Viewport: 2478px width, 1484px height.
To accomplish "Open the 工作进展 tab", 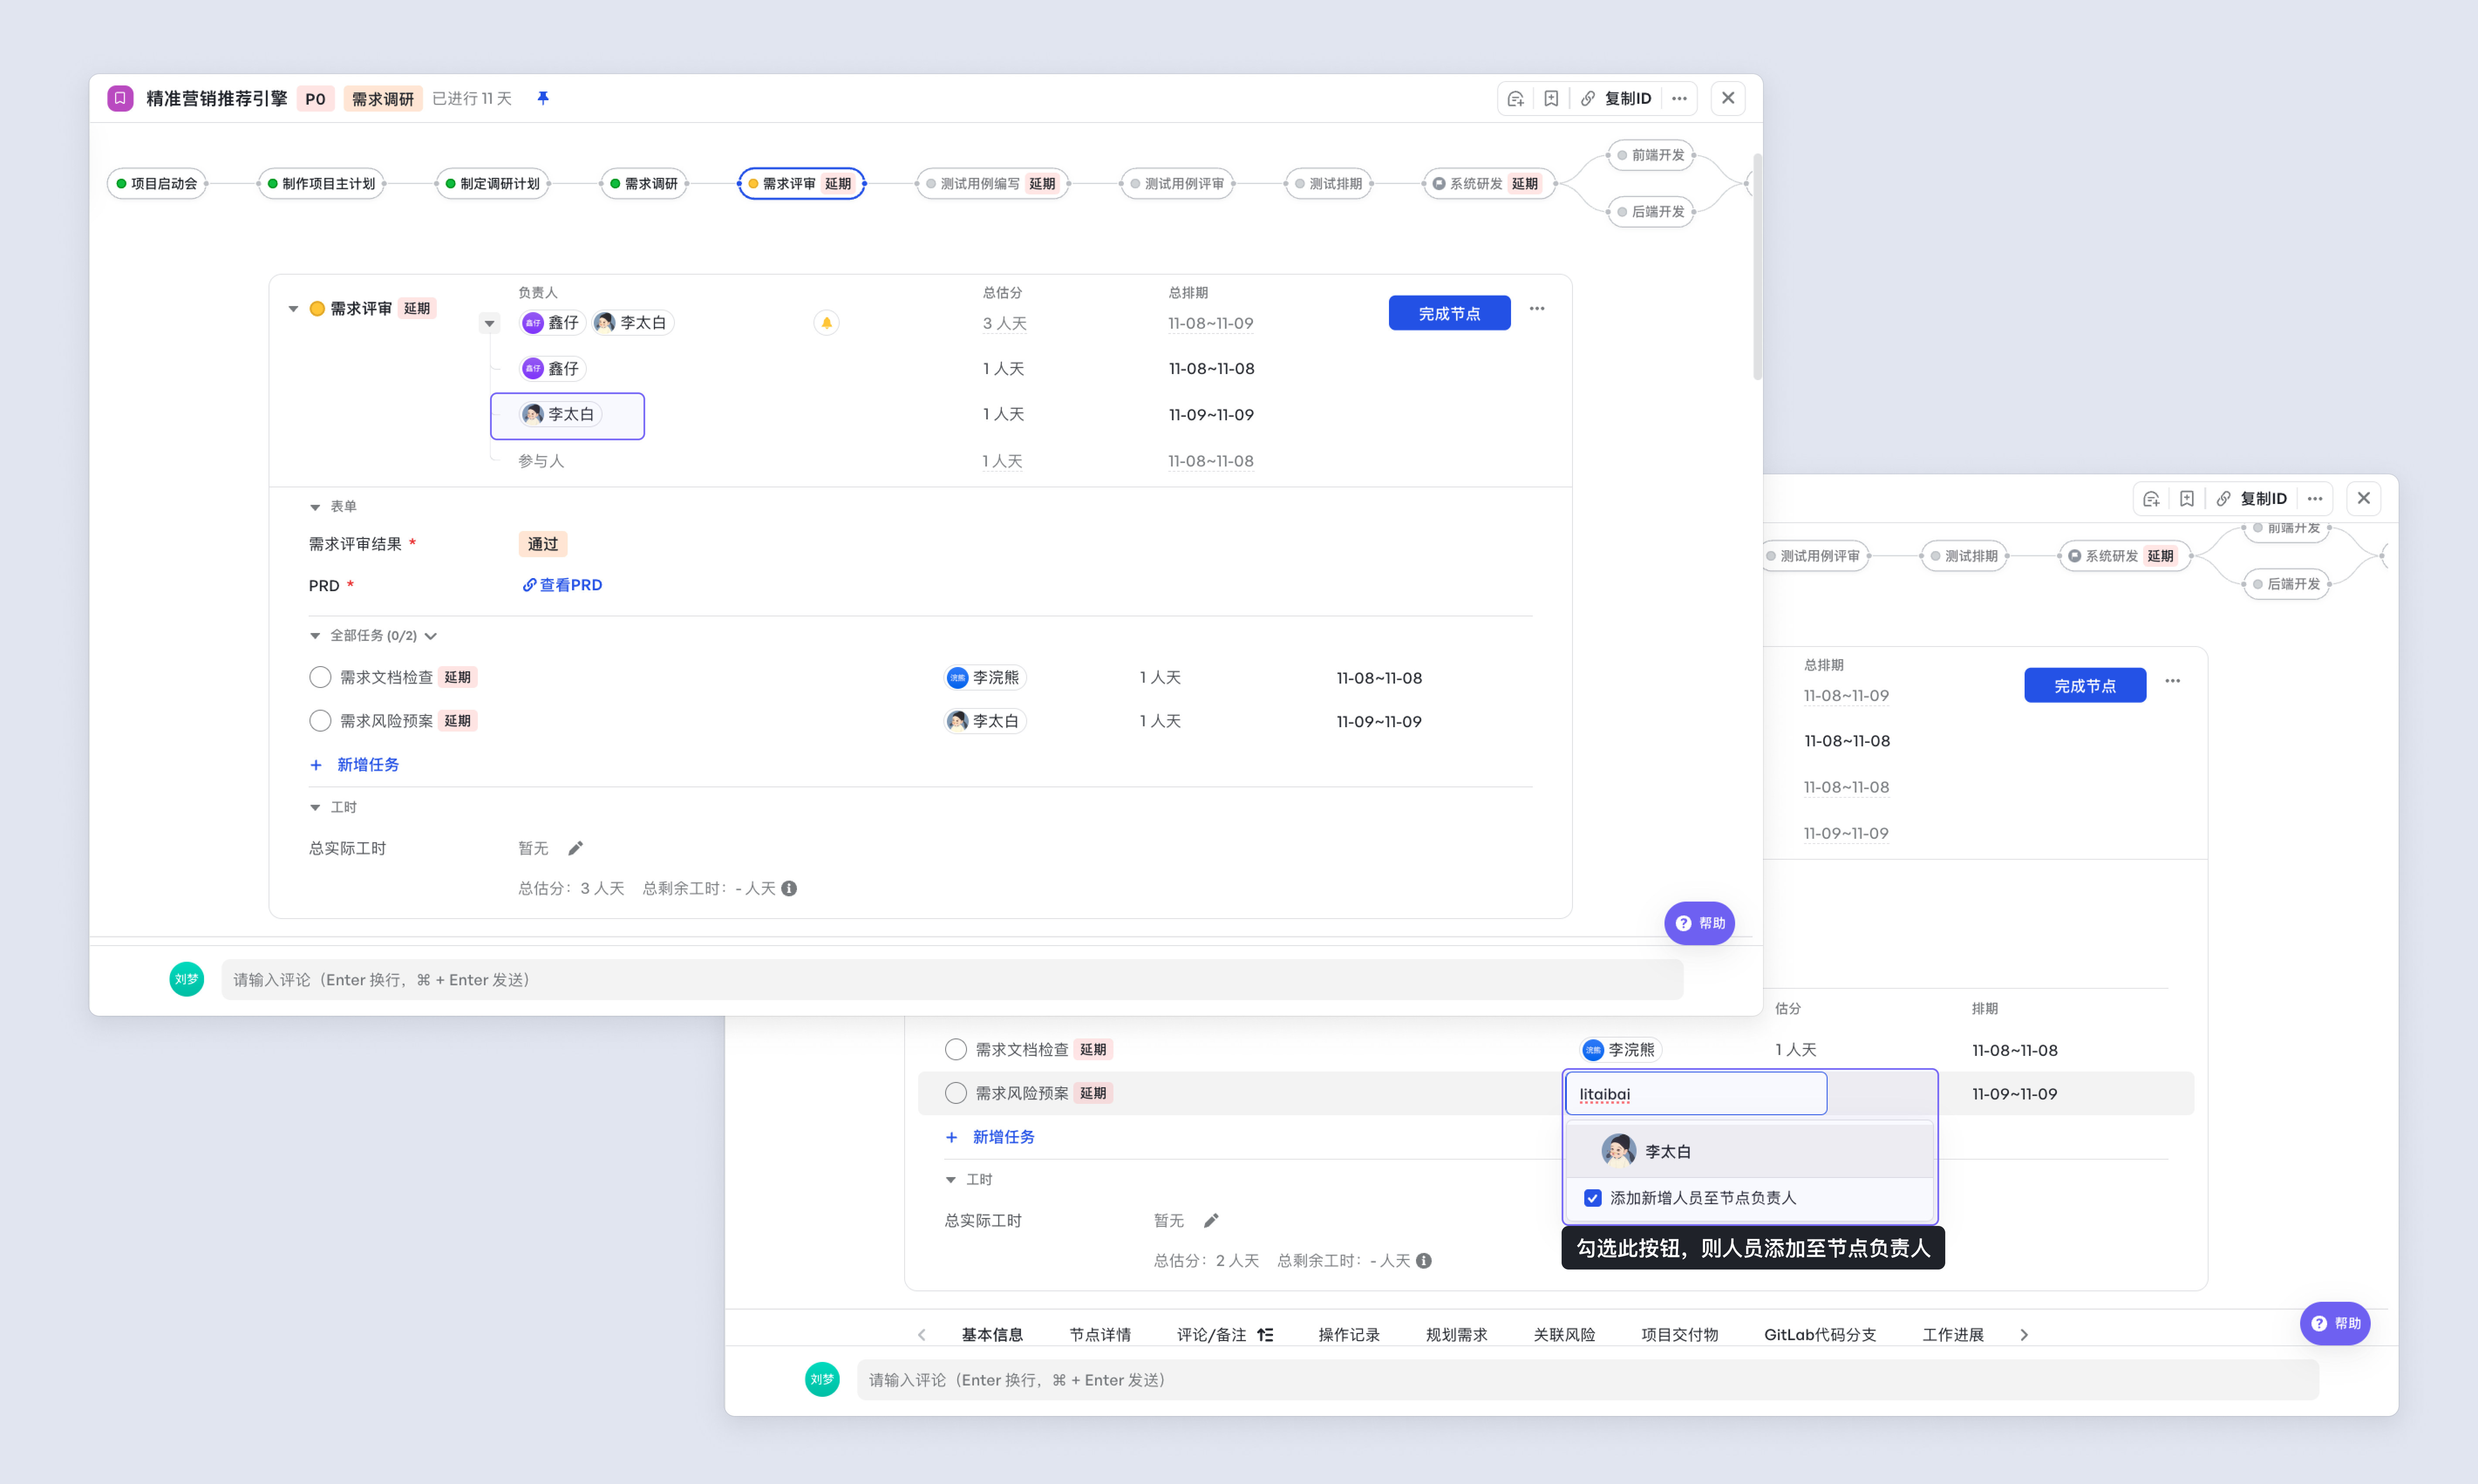I will (1953, 1334).
